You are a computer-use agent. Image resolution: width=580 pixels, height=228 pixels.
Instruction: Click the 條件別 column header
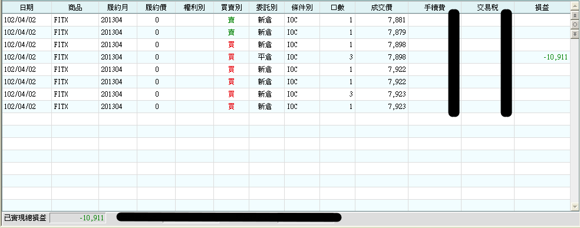[x=302, y=8]
